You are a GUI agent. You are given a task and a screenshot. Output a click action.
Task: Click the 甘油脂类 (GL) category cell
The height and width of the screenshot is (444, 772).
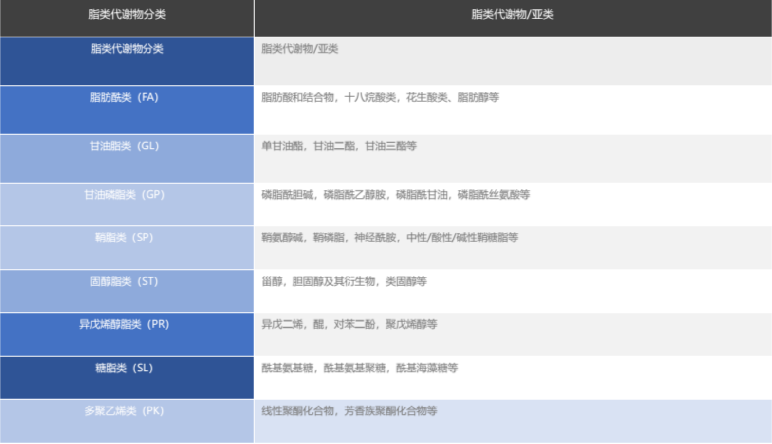[124, 146]
